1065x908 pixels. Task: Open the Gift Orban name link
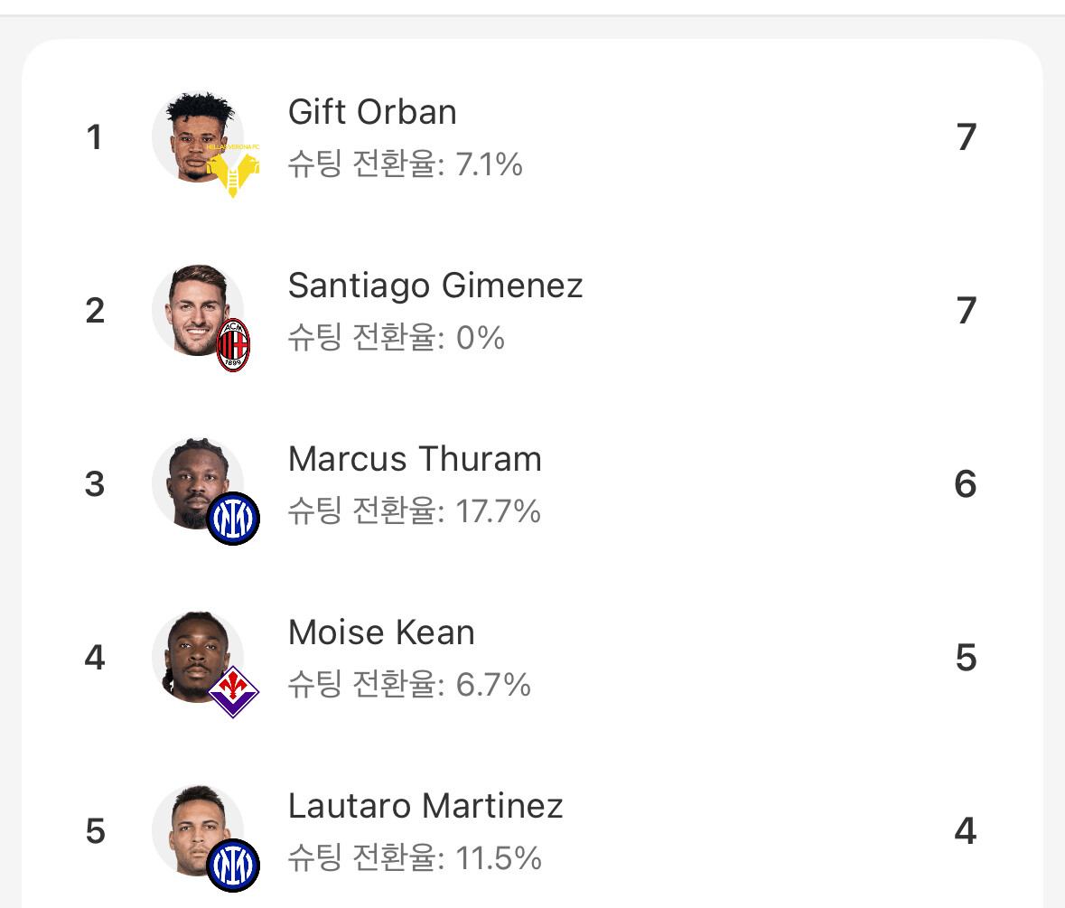point(372,112)
